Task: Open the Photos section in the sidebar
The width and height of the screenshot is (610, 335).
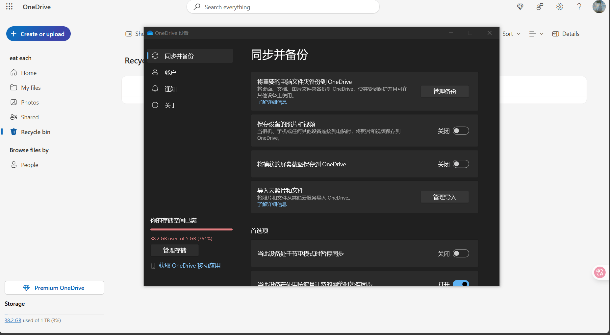Action: click(30, 102)
